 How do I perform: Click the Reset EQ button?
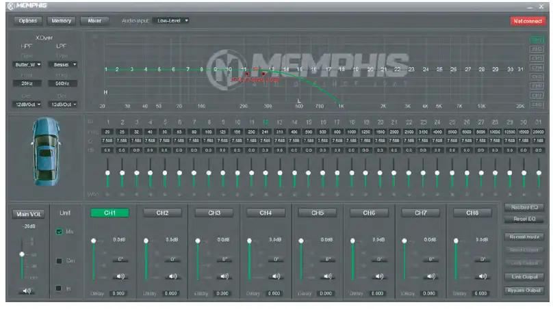pyautogui.click(x=524, y=219)
